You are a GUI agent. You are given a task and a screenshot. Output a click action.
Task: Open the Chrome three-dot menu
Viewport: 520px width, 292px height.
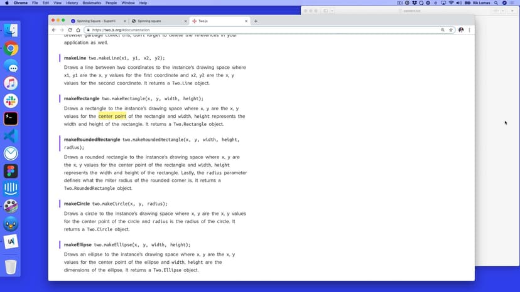[x=469, y=30]
